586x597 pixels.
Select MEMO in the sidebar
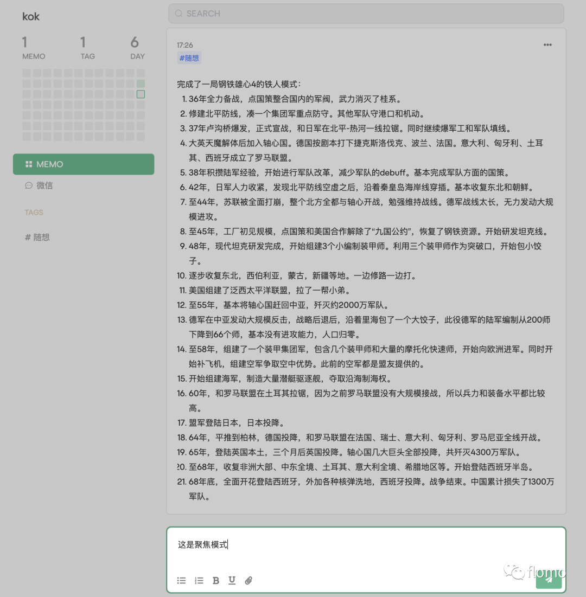[84, 164]
